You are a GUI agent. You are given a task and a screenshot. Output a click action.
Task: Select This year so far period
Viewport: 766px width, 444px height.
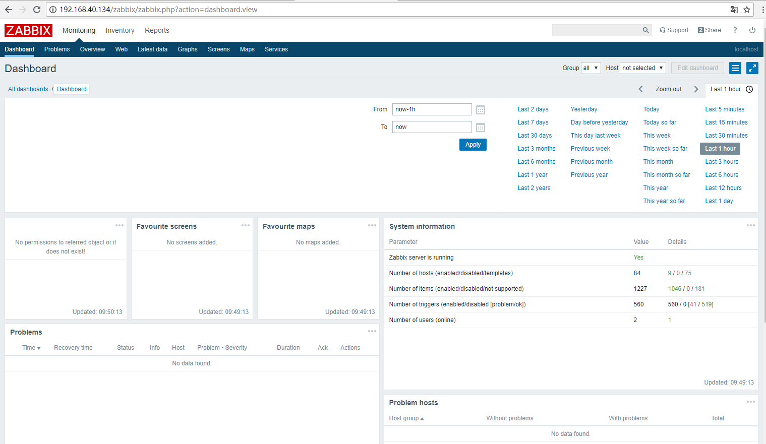click(x=664, y=201)
